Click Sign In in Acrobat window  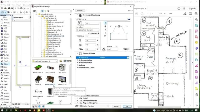[192, 8]
